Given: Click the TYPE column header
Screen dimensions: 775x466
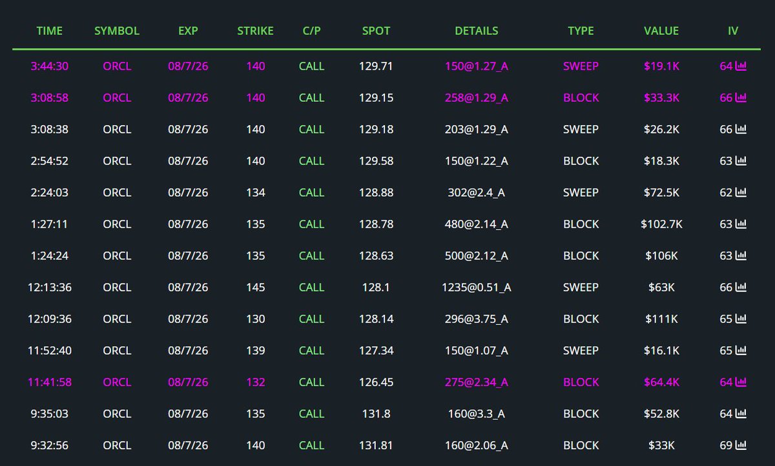Looking at the screenshot, I should 581,30.
